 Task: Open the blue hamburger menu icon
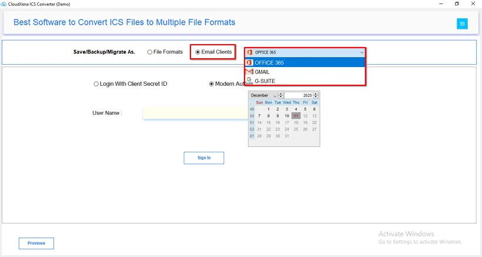point(462,24)
